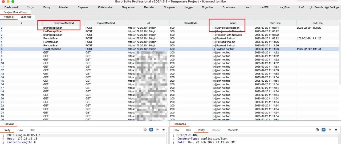Select row 7 GET entry
The width and height of the screenshot is (341, 144).
point(169,53)
